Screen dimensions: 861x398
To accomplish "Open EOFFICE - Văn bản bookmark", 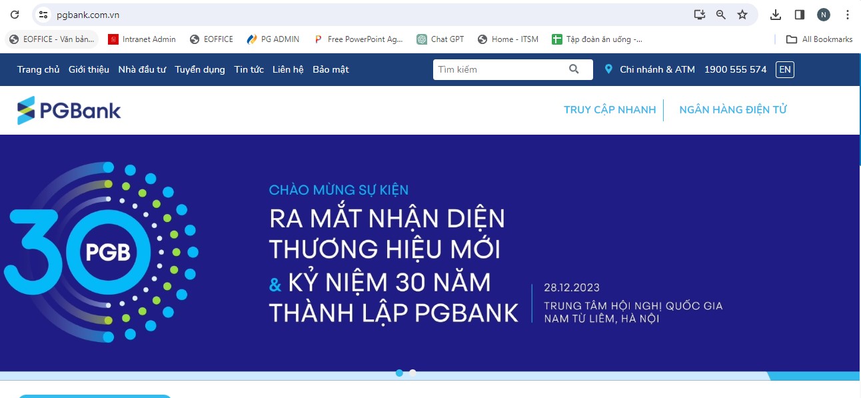I will (x=52, y=39).
